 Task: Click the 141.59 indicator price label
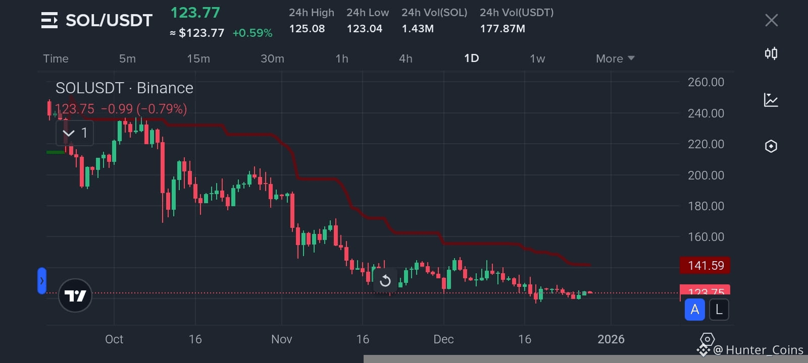[x=705, y=265]
